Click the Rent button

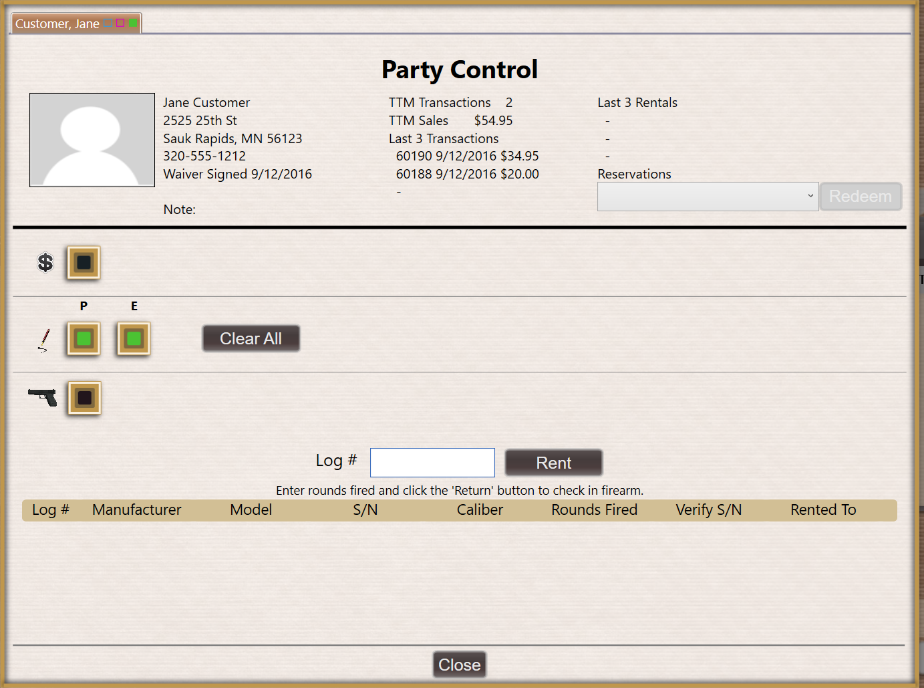(x=554, y=463)
